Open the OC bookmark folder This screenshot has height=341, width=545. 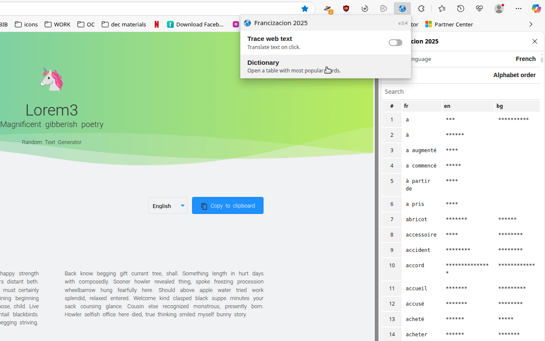pyautogui.click(x=86, y=24)
